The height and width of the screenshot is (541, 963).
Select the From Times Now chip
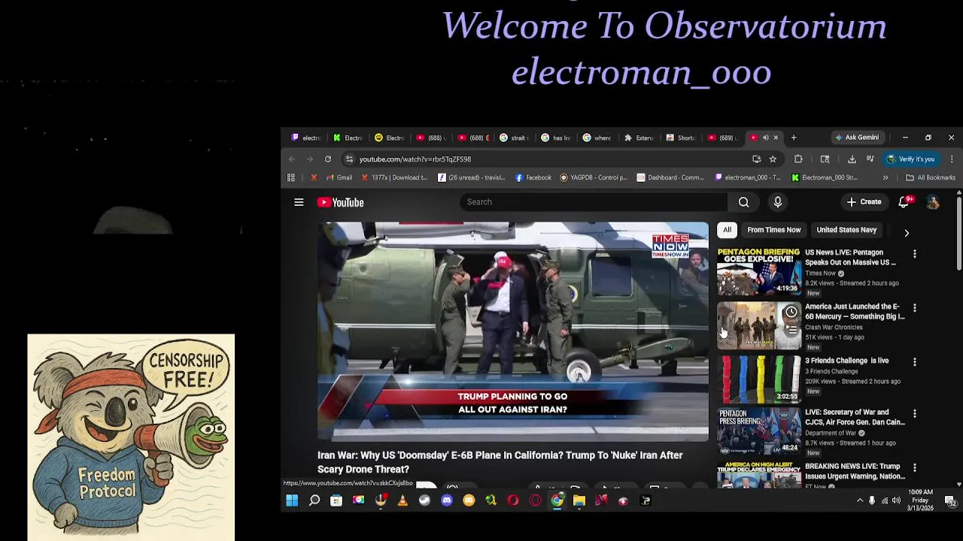(x=773, y=230)
